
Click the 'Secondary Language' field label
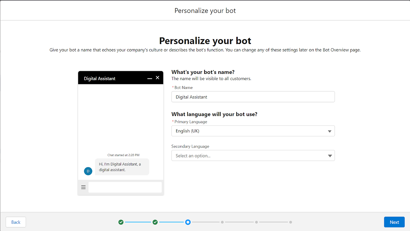click(x=190, y=146)
